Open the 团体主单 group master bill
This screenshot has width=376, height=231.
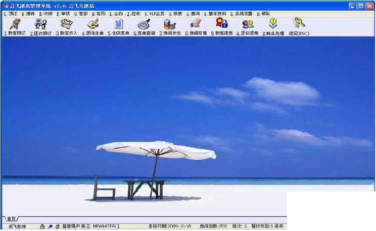tap(93, 27)
